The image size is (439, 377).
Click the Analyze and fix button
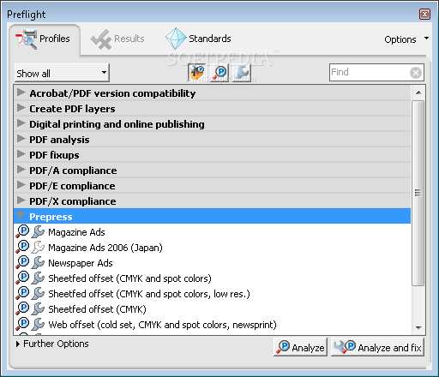377,347
